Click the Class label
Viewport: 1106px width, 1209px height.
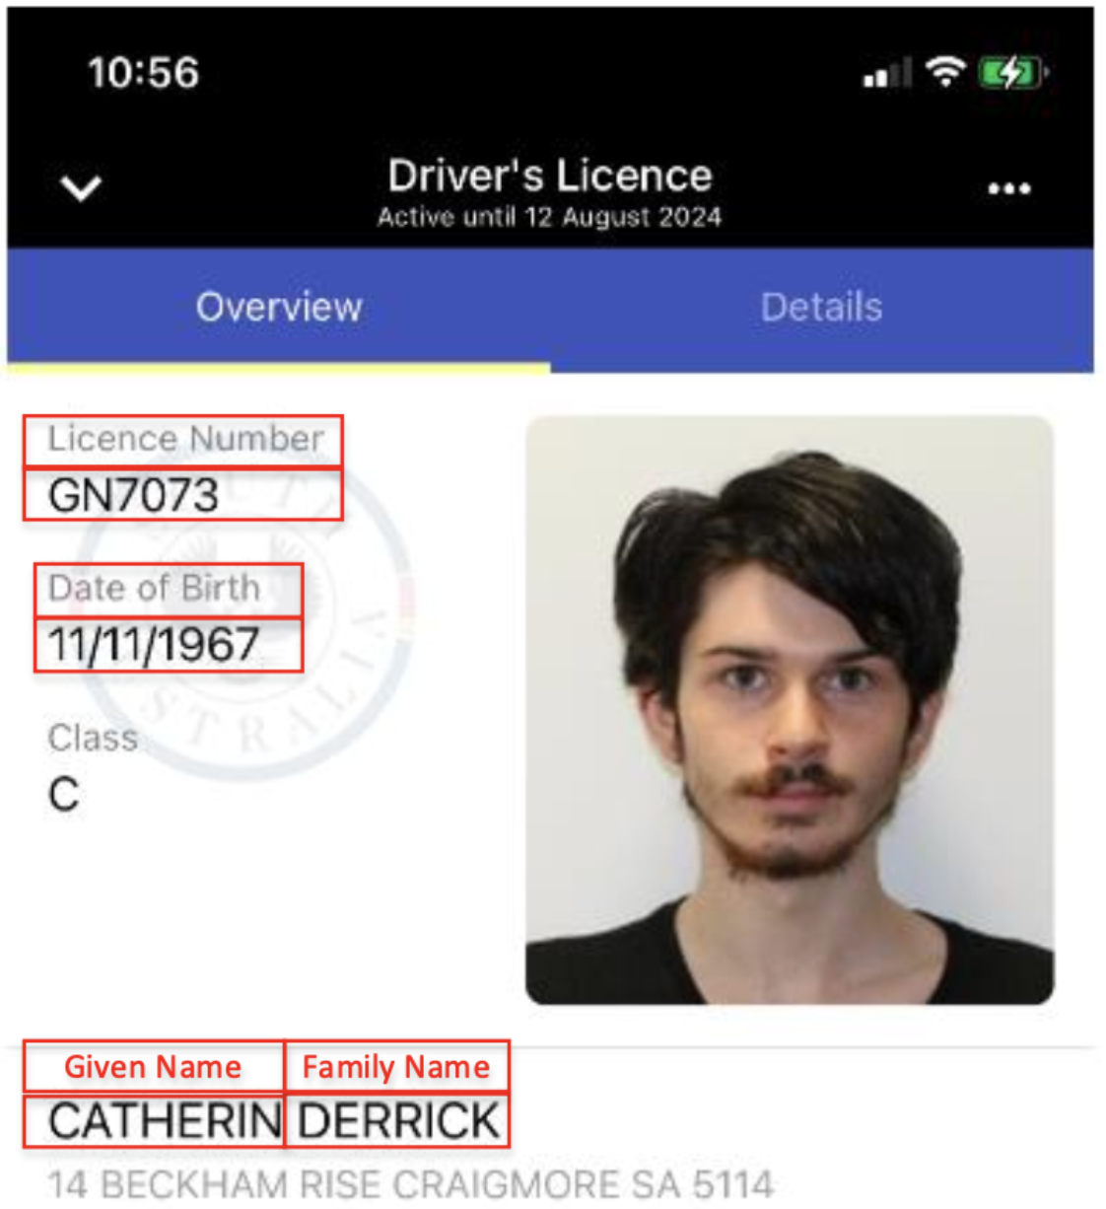[93, 738]
